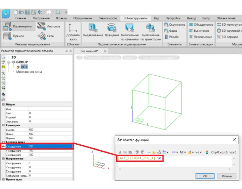Switch to the Построение ribbon tab
Screen dimensions: 242x189
[41, 18]
